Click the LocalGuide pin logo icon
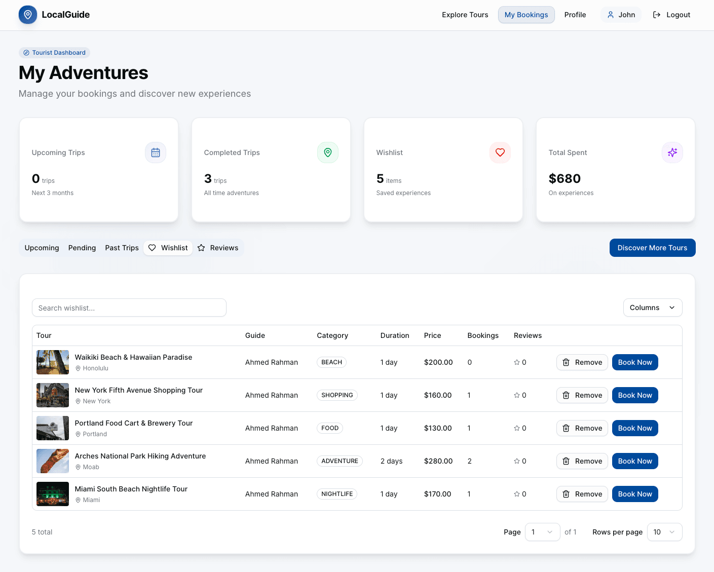Image resolution: width=714 pixels, height=572 pixels. pyautogui.click(x=27, y=15)
